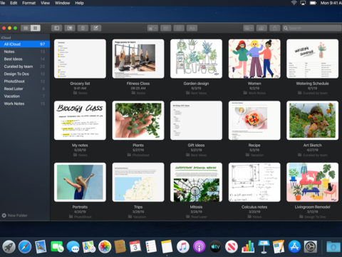Open the Format menu
This screenshot has width=342, height=257.
click(29, 3)
